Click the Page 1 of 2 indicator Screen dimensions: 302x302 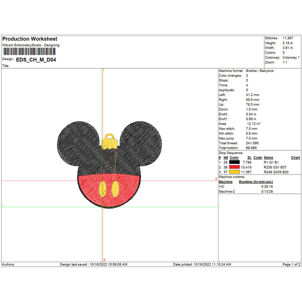(291, 265)
